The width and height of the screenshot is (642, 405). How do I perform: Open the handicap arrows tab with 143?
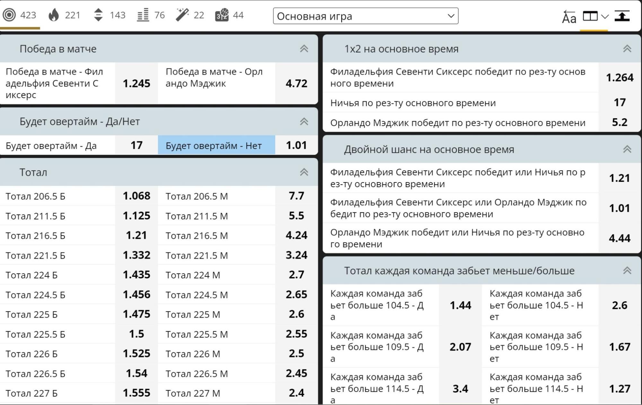point(109,15)
